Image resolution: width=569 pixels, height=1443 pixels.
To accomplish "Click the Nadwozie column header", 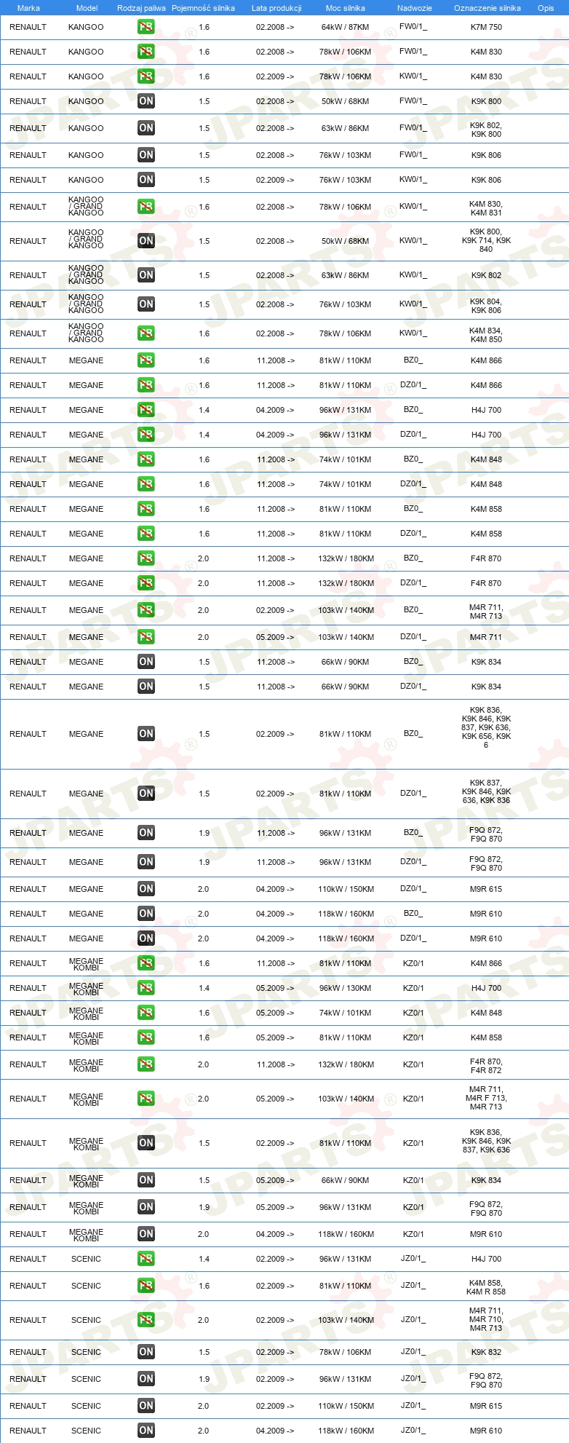I will point(415,8).
